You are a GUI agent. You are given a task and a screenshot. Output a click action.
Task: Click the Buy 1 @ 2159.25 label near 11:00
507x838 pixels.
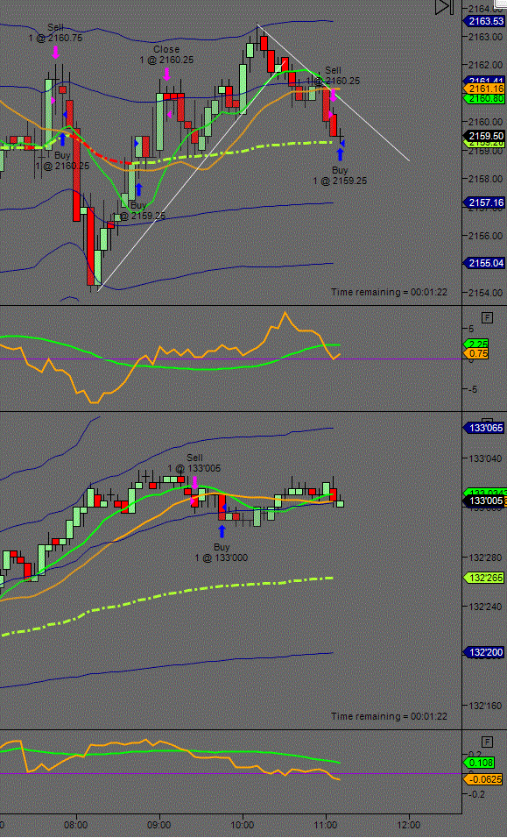pyautogui.click(x=340, y=175)
